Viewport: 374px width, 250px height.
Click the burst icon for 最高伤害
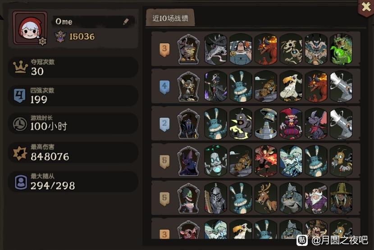click(20, 153)
